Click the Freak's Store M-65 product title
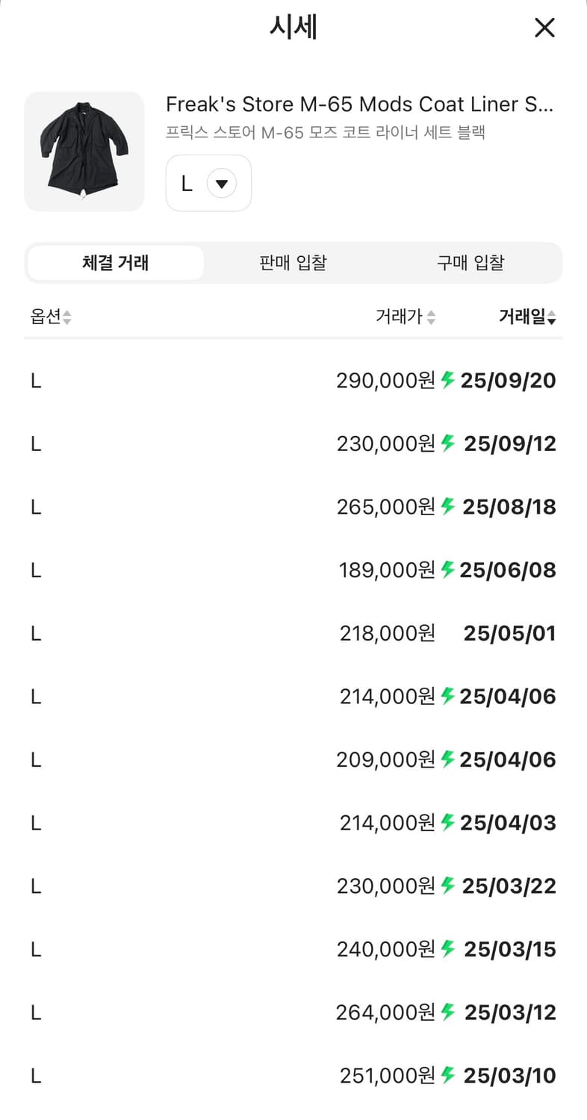587x1120 pixels. pos(359,104)
